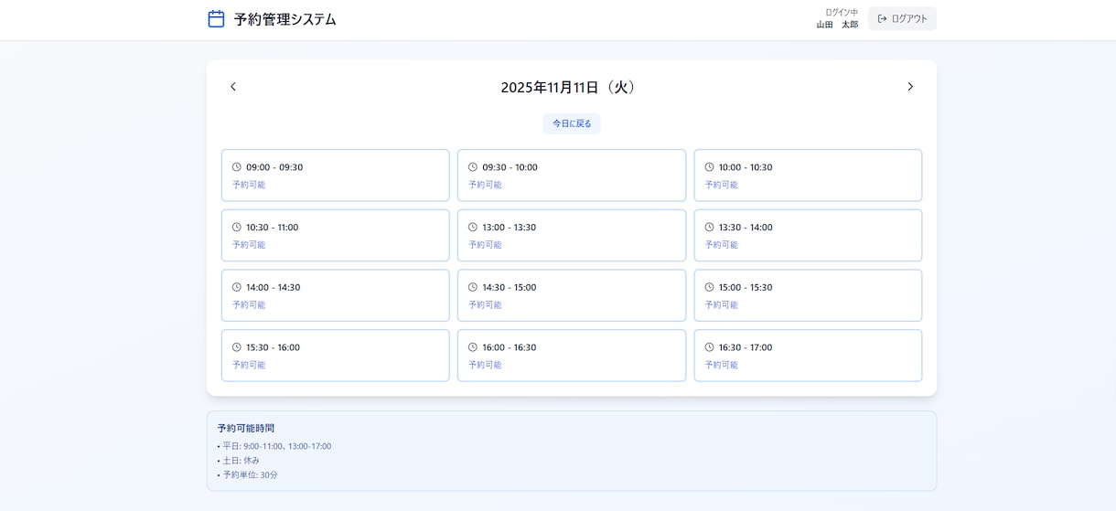Screen dimensions: 1116x511
Task: Pick the 13:00 - 13:30 slot card
Action: pyautogui.click(x=572, y=235)
